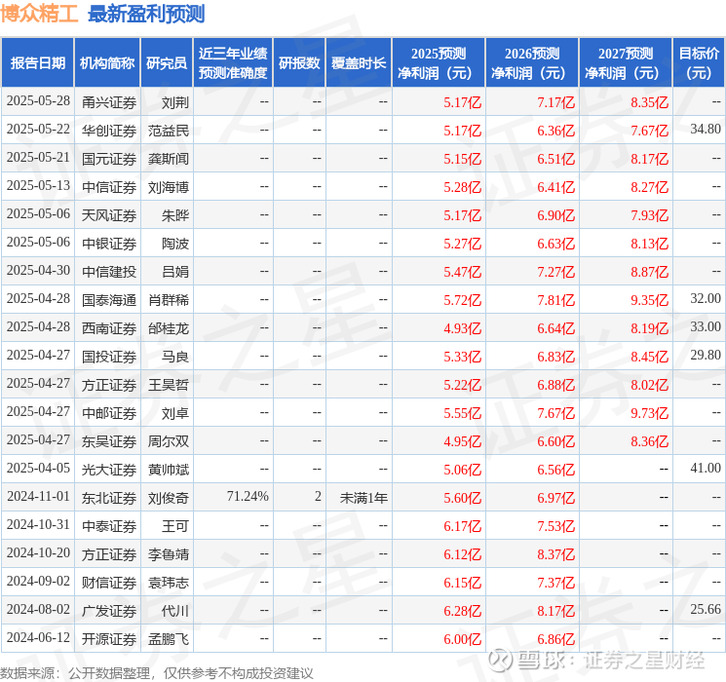Click analyst name 刘俊奇
Image resolution: width=726 pixels, height=682 pixels.
tap(169, 498)
